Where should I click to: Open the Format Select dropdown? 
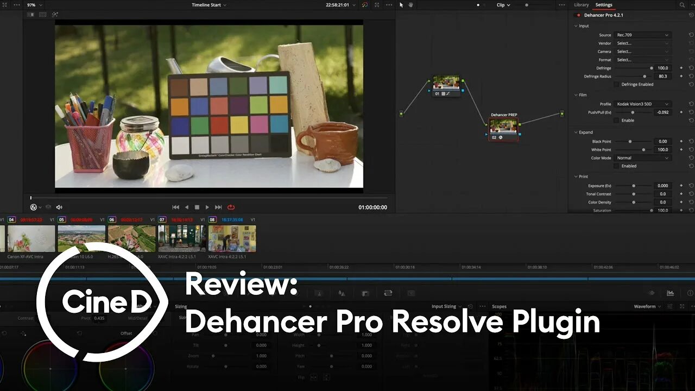point(643,60)
